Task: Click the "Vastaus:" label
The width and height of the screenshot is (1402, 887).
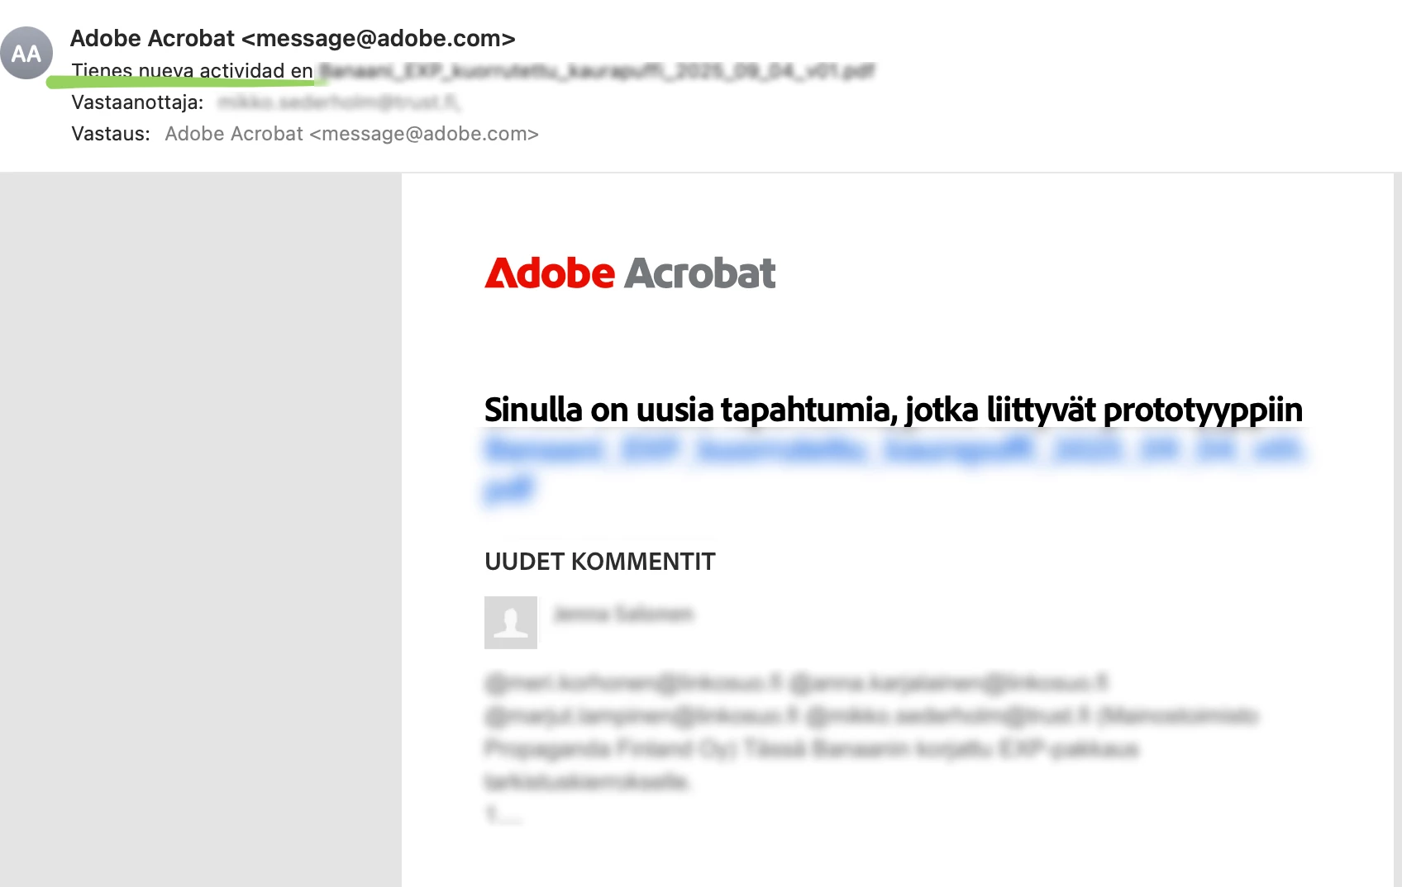Action: pos(111,134)
